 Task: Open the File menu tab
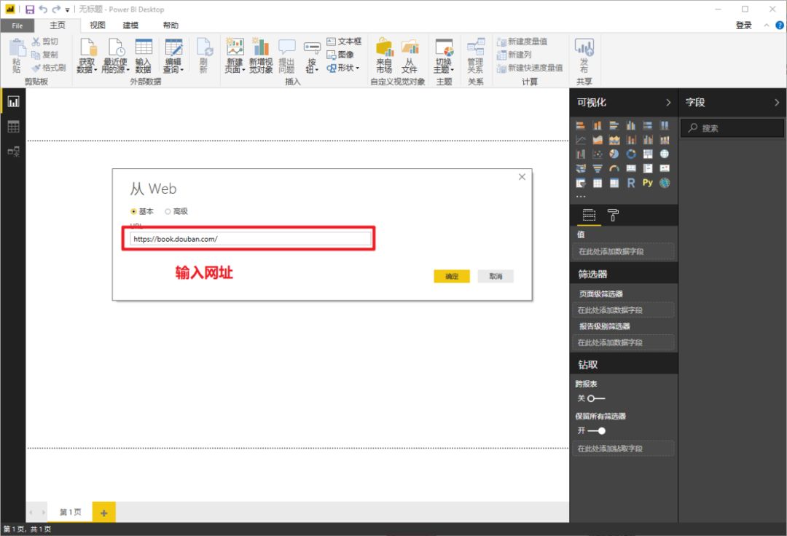(17, 25)
